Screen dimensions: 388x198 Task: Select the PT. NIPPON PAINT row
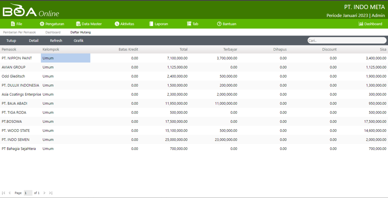click(x=194, y=58)
